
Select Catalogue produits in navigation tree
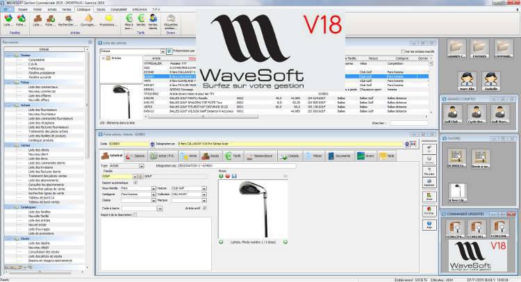tap(41, 140)
